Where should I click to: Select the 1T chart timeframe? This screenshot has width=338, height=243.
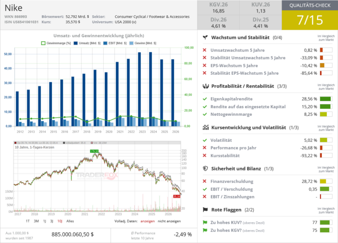coord(28,221)
